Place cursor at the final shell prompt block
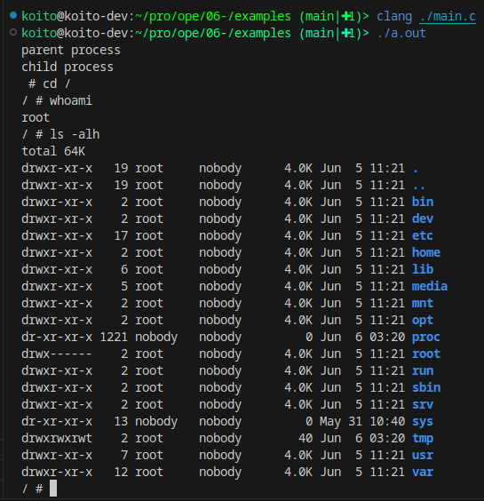The image size is (484, 501). click(53, 489)
